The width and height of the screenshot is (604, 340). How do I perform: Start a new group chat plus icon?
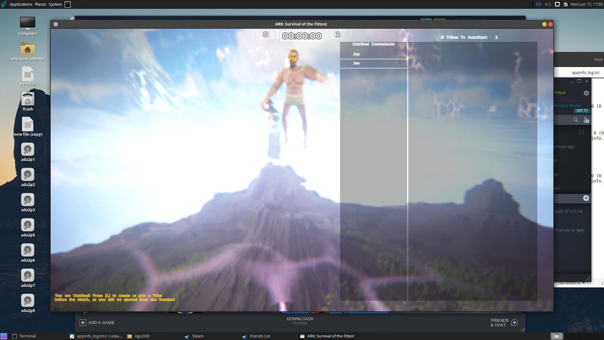click(586, 198)
